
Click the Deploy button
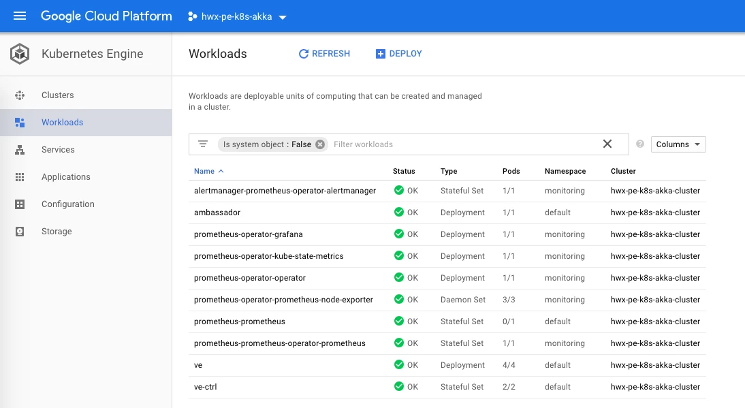[x=398, y=54]
